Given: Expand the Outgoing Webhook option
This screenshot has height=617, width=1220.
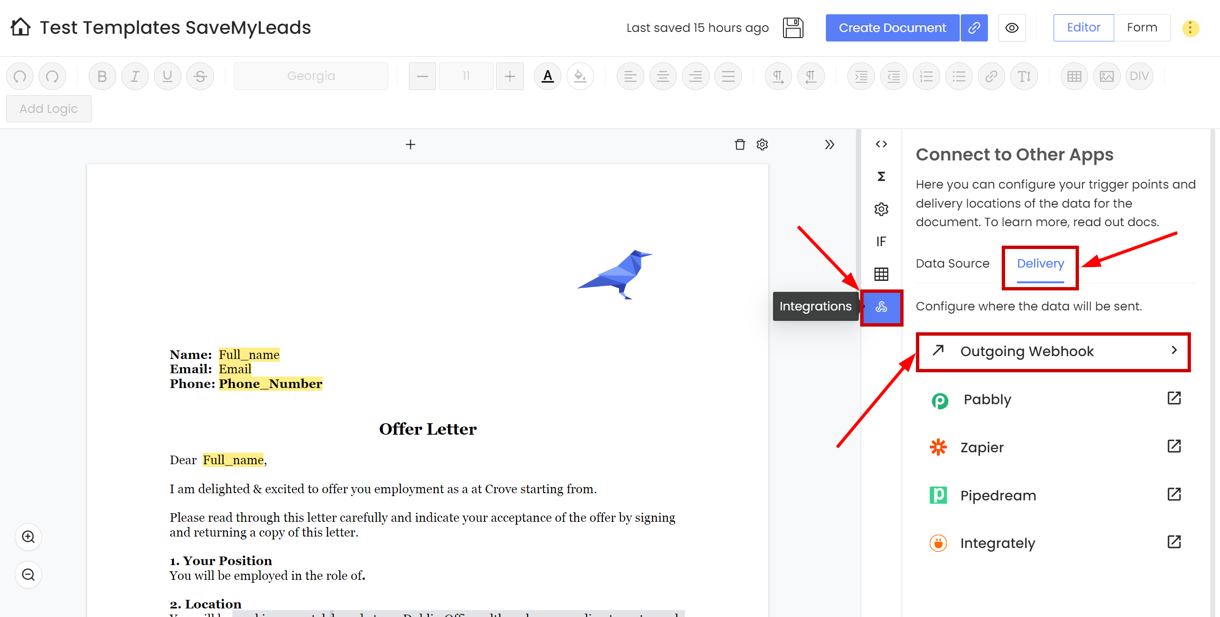Looking at the screenshot, I should pyautogui.click(x=1053, y=351).
